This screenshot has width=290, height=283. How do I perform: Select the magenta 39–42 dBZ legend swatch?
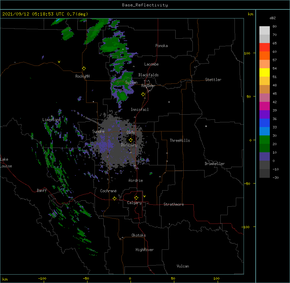coord(264,106)
